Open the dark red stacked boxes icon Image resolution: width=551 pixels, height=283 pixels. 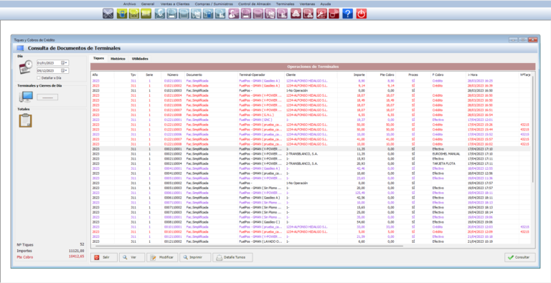(x=296, y=14)
